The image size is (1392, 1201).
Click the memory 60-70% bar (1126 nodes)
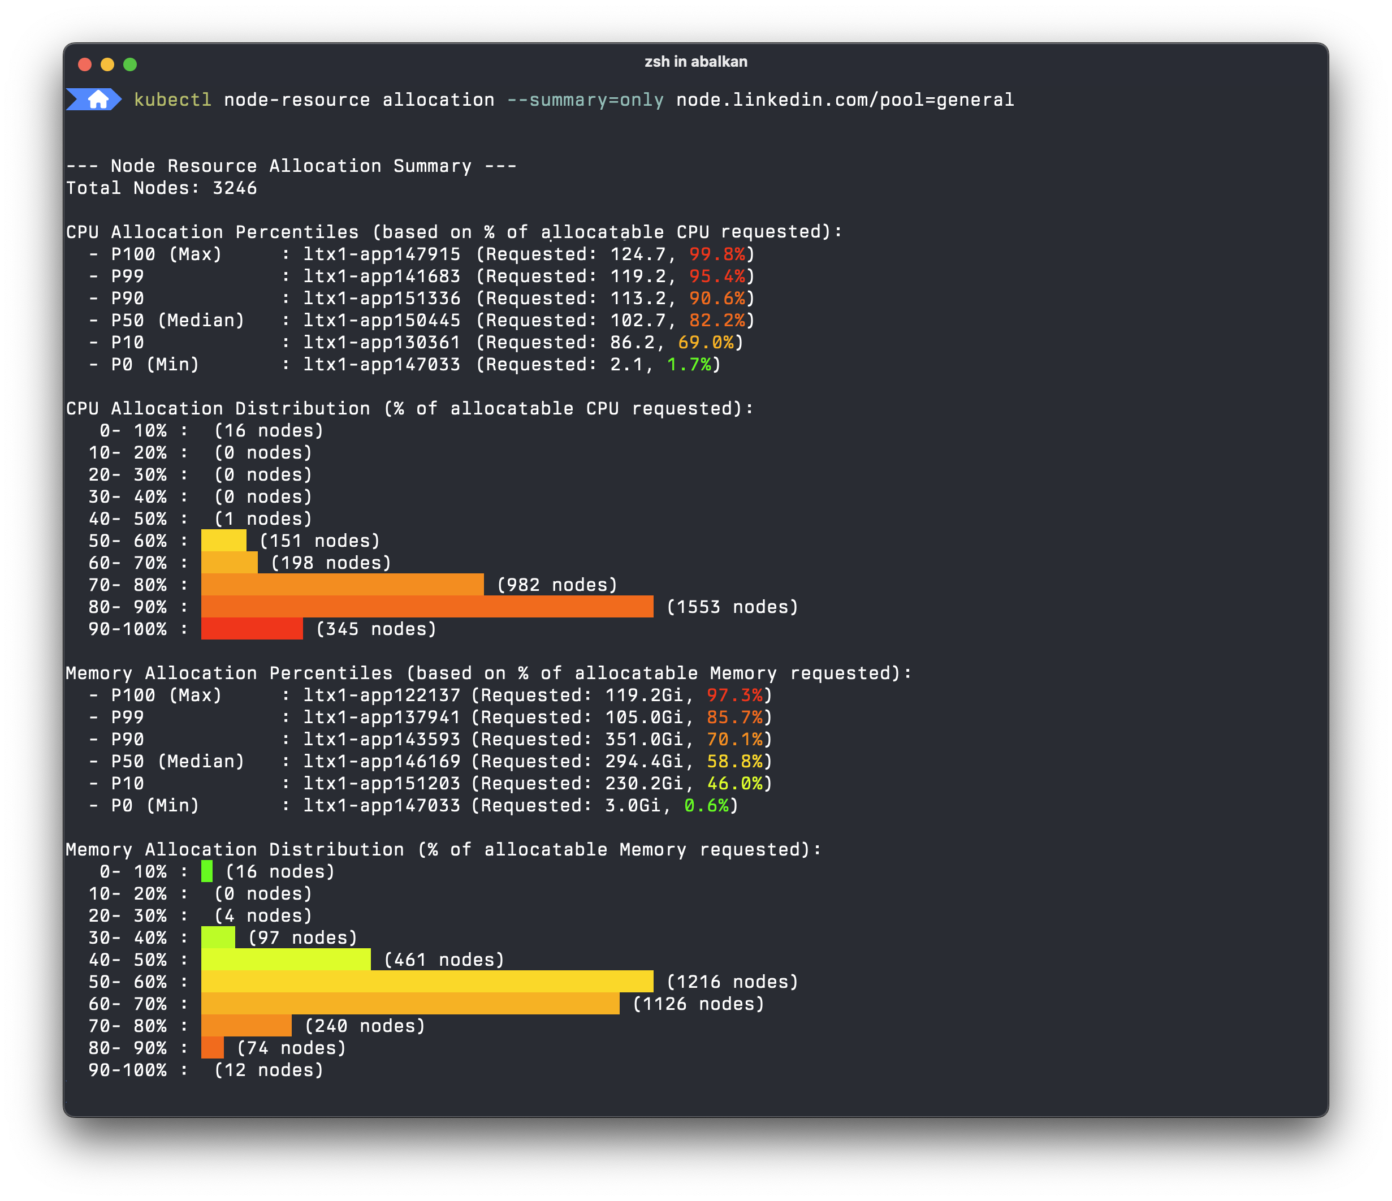[x=410, y=1004]
